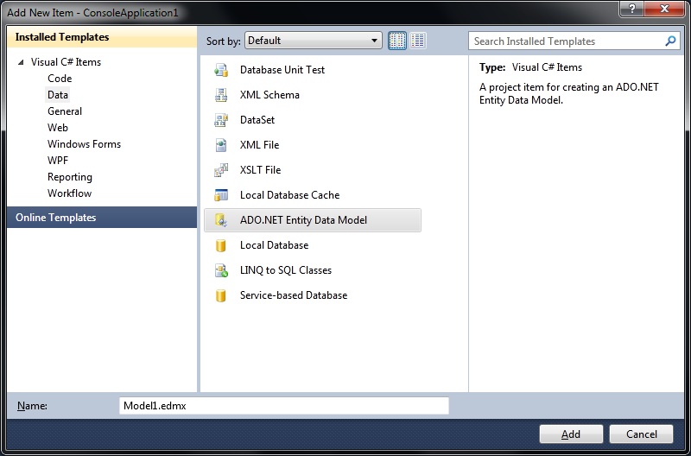691x456 pixels.
Task: Close the Add New Item dialog
Action: 664,9
